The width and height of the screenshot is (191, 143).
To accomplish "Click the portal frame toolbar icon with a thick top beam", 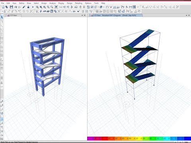I will [123, 7].
